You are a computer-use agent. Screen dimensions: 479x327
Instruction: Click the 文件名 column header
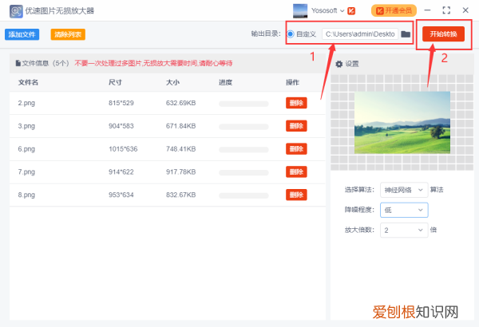tap(28, 82)
